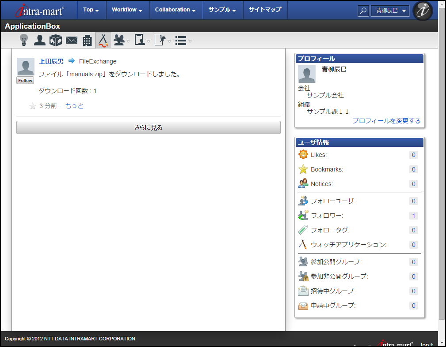Click the 招待中グループ count 0

click(414, 291)
